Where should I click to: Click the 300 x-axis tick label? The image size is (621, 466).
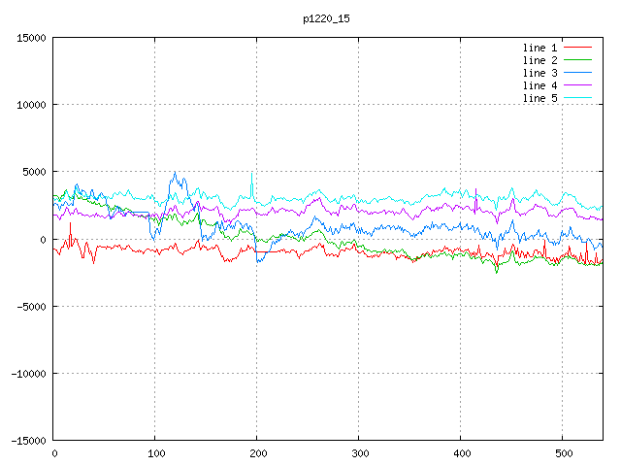click(358, 453)
